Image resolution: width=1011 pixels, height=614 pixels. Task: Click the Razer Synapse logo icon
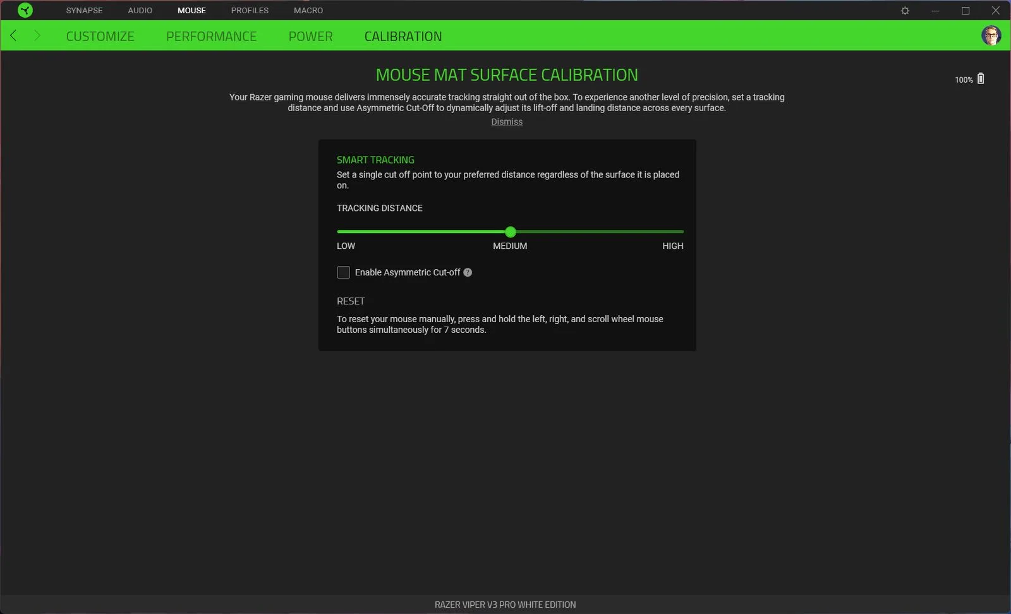pos(25,10)
